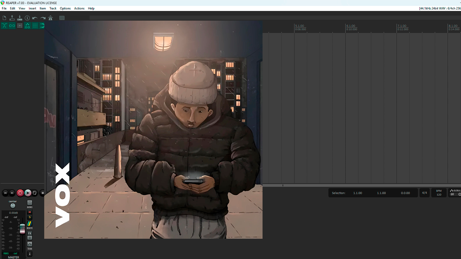Undo the last action
This screenshot has width=461, height=259.
35,18
